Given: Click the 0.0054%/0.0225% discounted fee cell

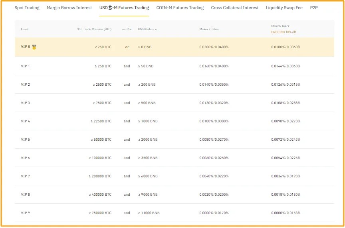Looking at the screenshot, I should 286,158.
